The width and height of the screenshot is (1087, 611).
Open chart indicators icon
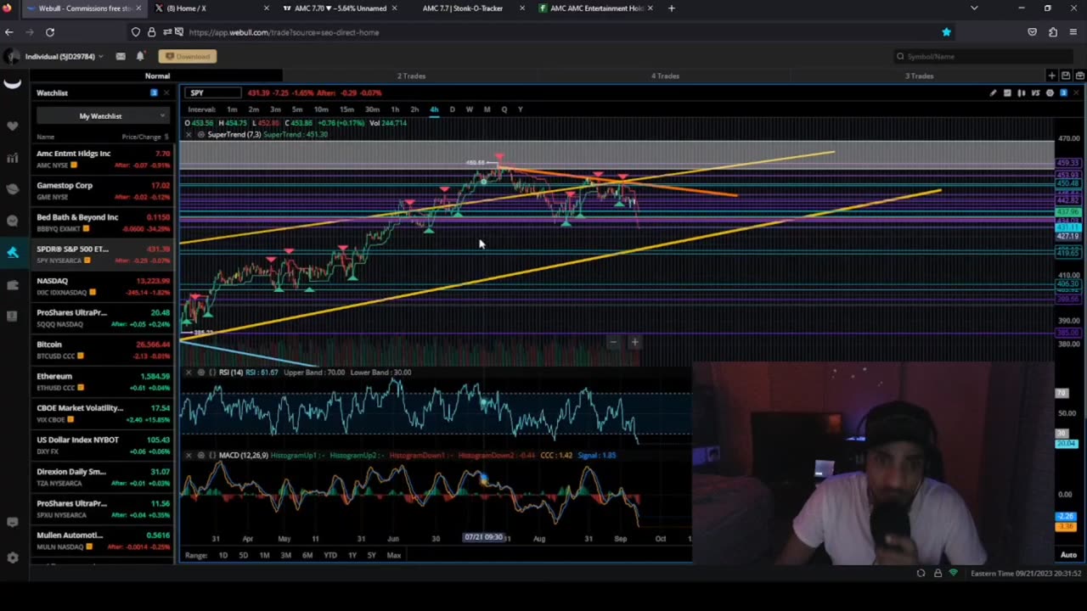click(x=1007, y=92)
